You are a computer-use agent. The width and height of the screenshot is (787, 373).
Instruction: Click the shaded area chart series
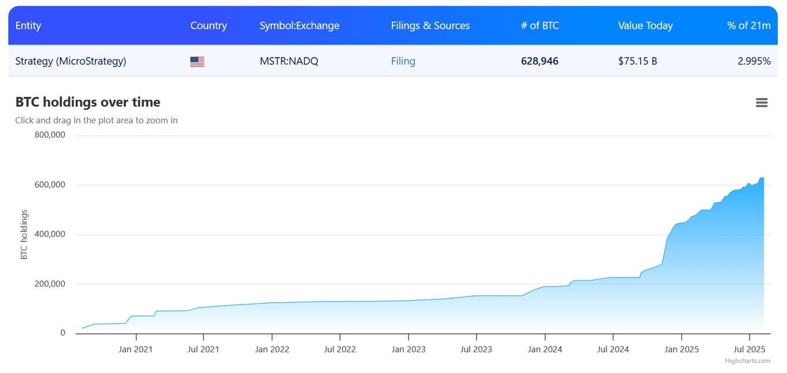pyautogui.click(x=403, y=317)
